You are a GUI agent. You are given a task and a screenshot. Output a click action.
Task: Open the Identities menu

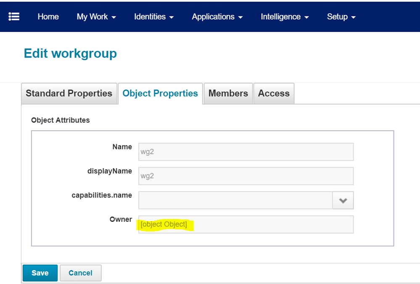[x=154, y=17]
